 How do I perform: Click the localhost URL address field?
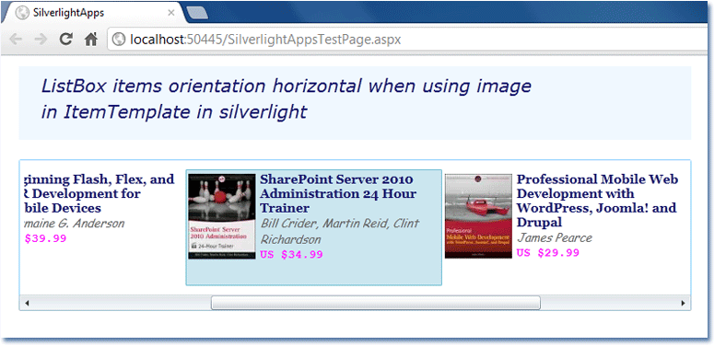point(407,40)
